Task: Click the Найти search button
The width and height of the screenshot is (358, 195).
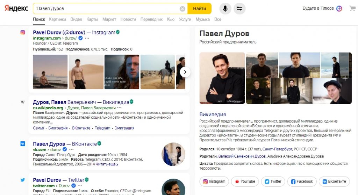Action: pos(199,9)
